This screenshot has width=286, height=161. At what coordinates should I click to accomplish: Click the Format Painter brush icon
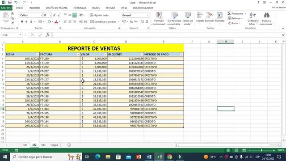[x=12, y=23]
